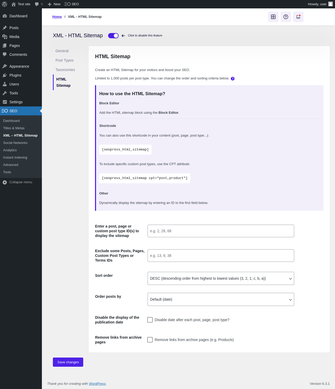Click the Users person icon

click(5, 84)
